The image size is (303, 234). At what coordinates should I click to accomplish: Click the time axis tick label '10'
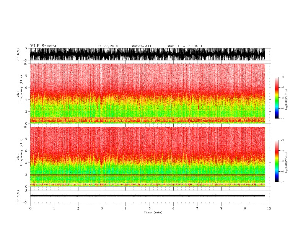coord(269,208)
